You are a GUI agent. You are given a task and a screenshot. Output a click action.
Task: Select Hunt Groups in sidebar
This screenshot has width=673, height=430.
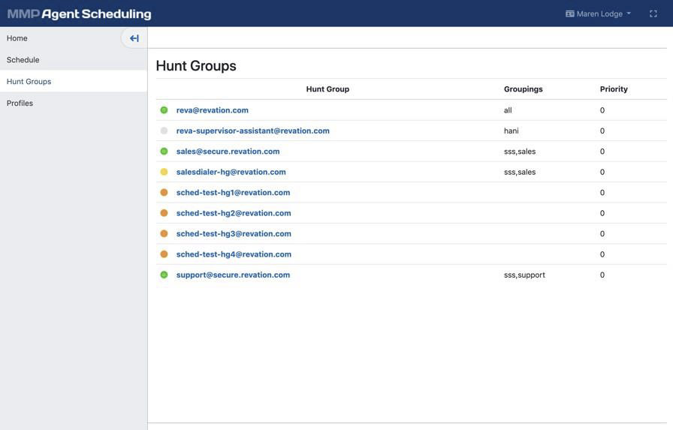pos(29,82)
